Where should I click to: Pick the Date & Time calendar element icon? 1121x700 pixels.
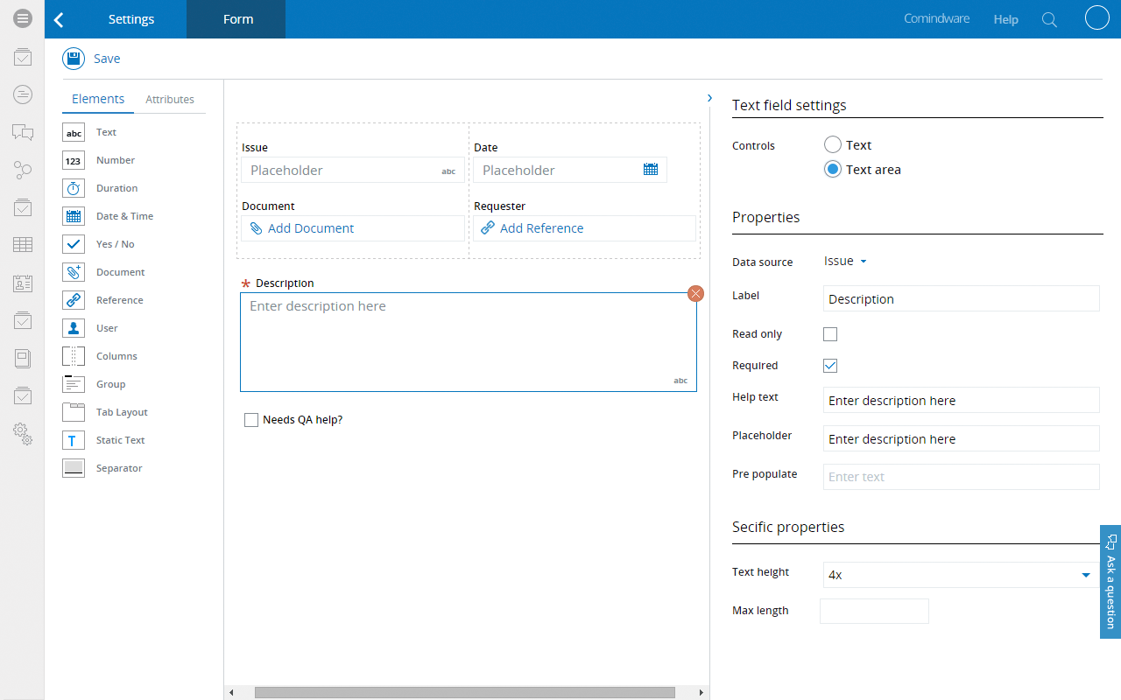click(74, 216)
